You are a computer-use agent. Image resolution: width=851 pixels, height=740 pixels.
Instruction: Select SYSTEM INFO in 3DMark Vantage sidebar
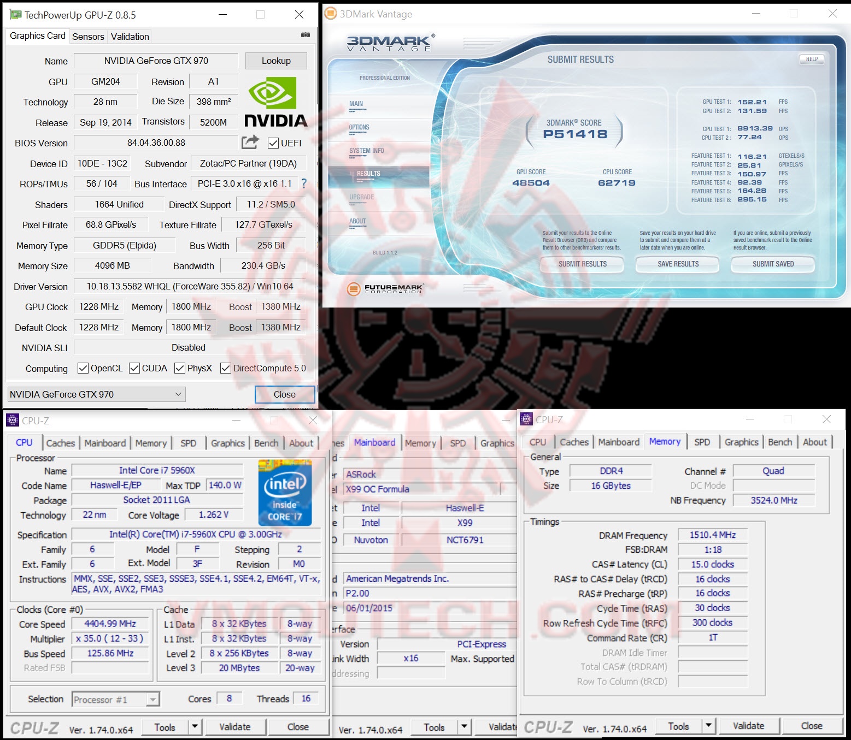[367, 151]
